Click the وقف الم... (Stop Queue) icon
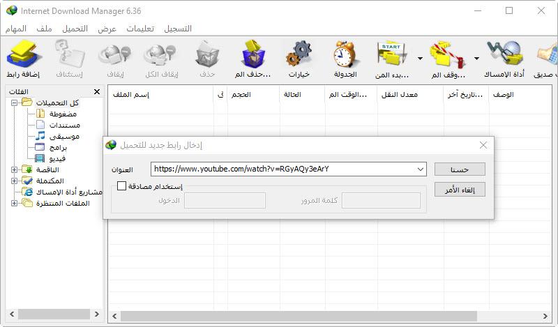Screen dimensions: 558x327 448,55
